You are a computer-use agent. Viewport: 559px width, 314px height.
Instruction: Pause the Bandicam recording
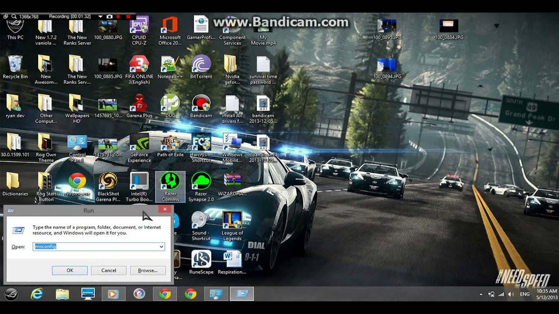(x=119, y=17)
